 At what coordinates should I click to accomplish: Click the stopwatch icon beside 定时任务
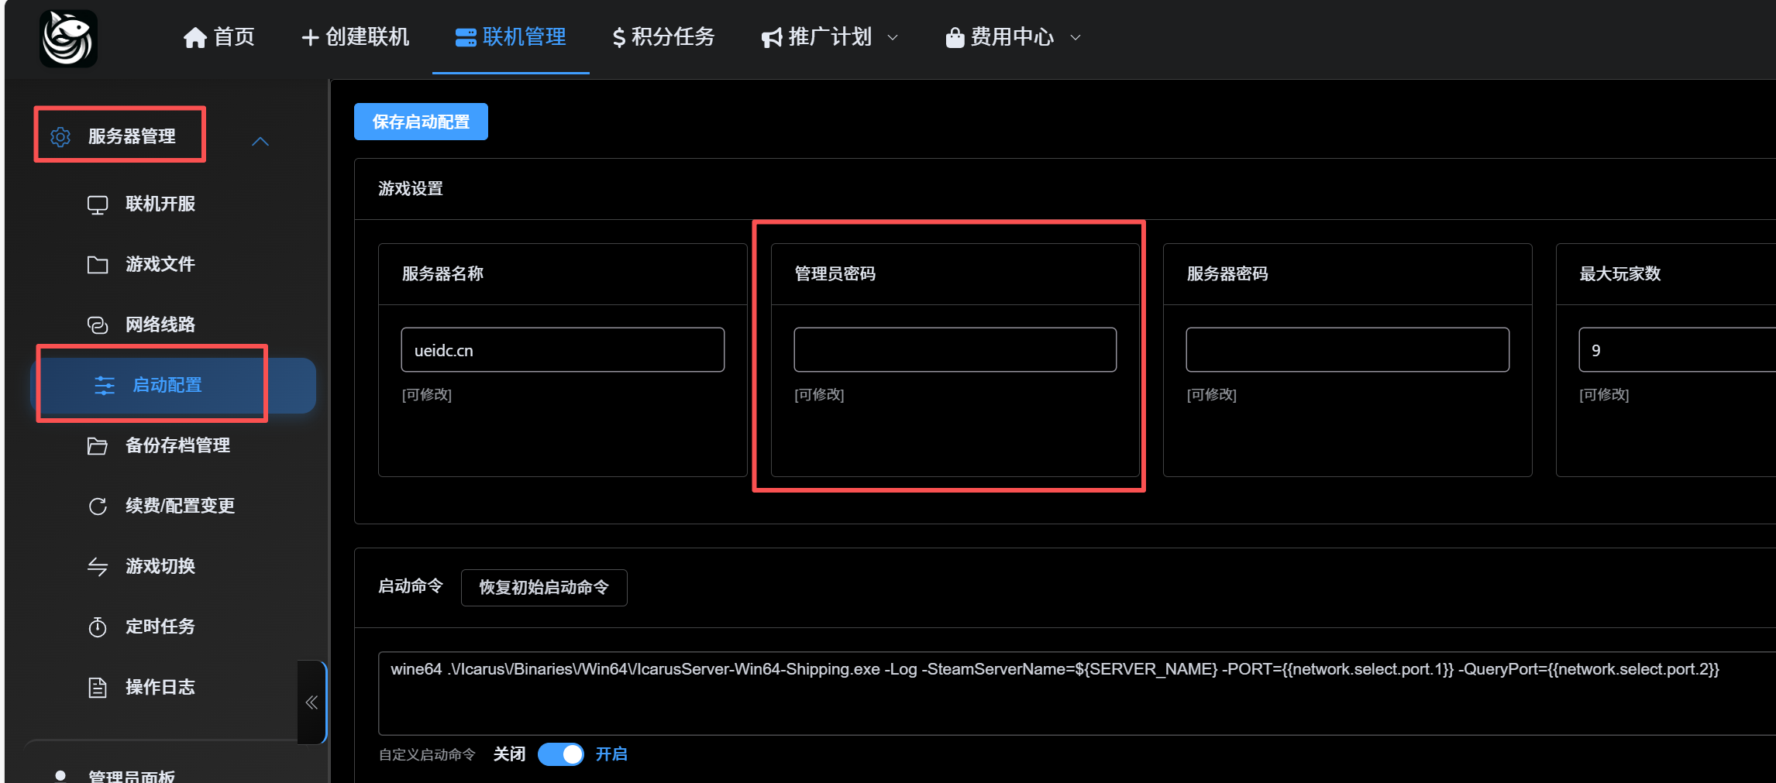point(98,627)
